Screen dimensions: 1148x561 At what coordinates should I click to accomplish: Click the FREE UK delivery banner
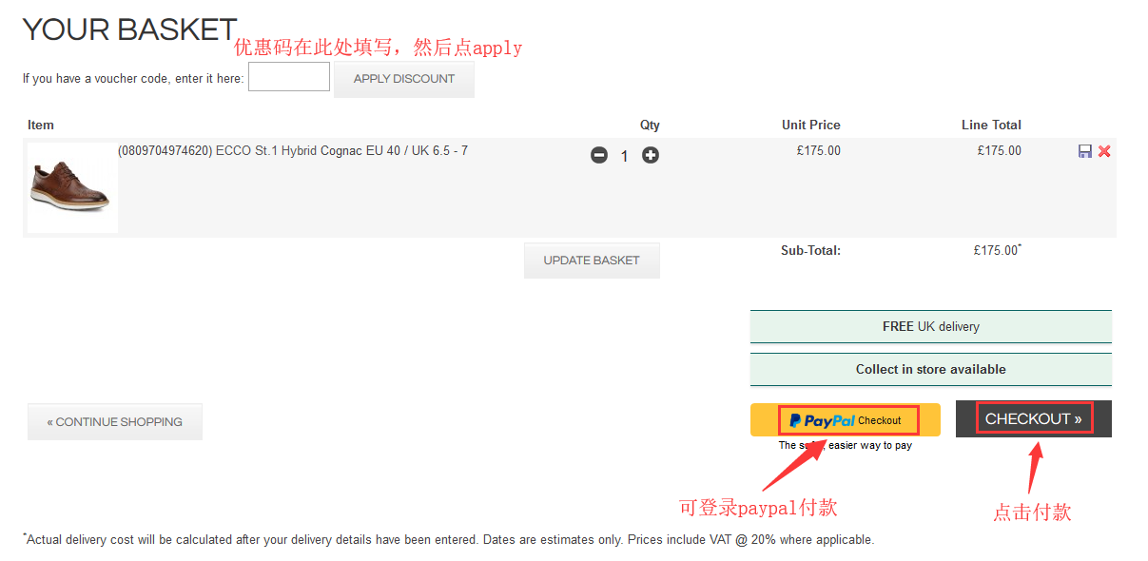(931, 326)
